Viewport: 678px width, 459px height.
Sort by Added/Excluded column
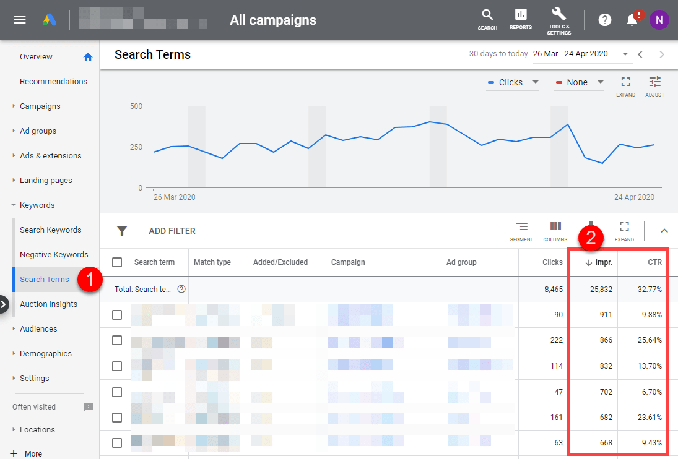point(280,262)
